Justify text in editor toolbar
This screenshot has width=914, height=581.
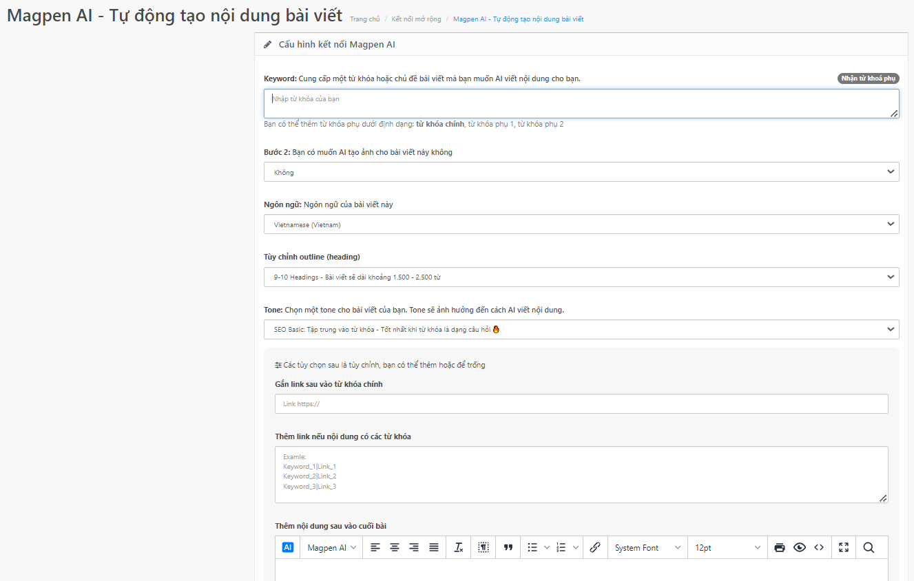(x=434, y=547)
